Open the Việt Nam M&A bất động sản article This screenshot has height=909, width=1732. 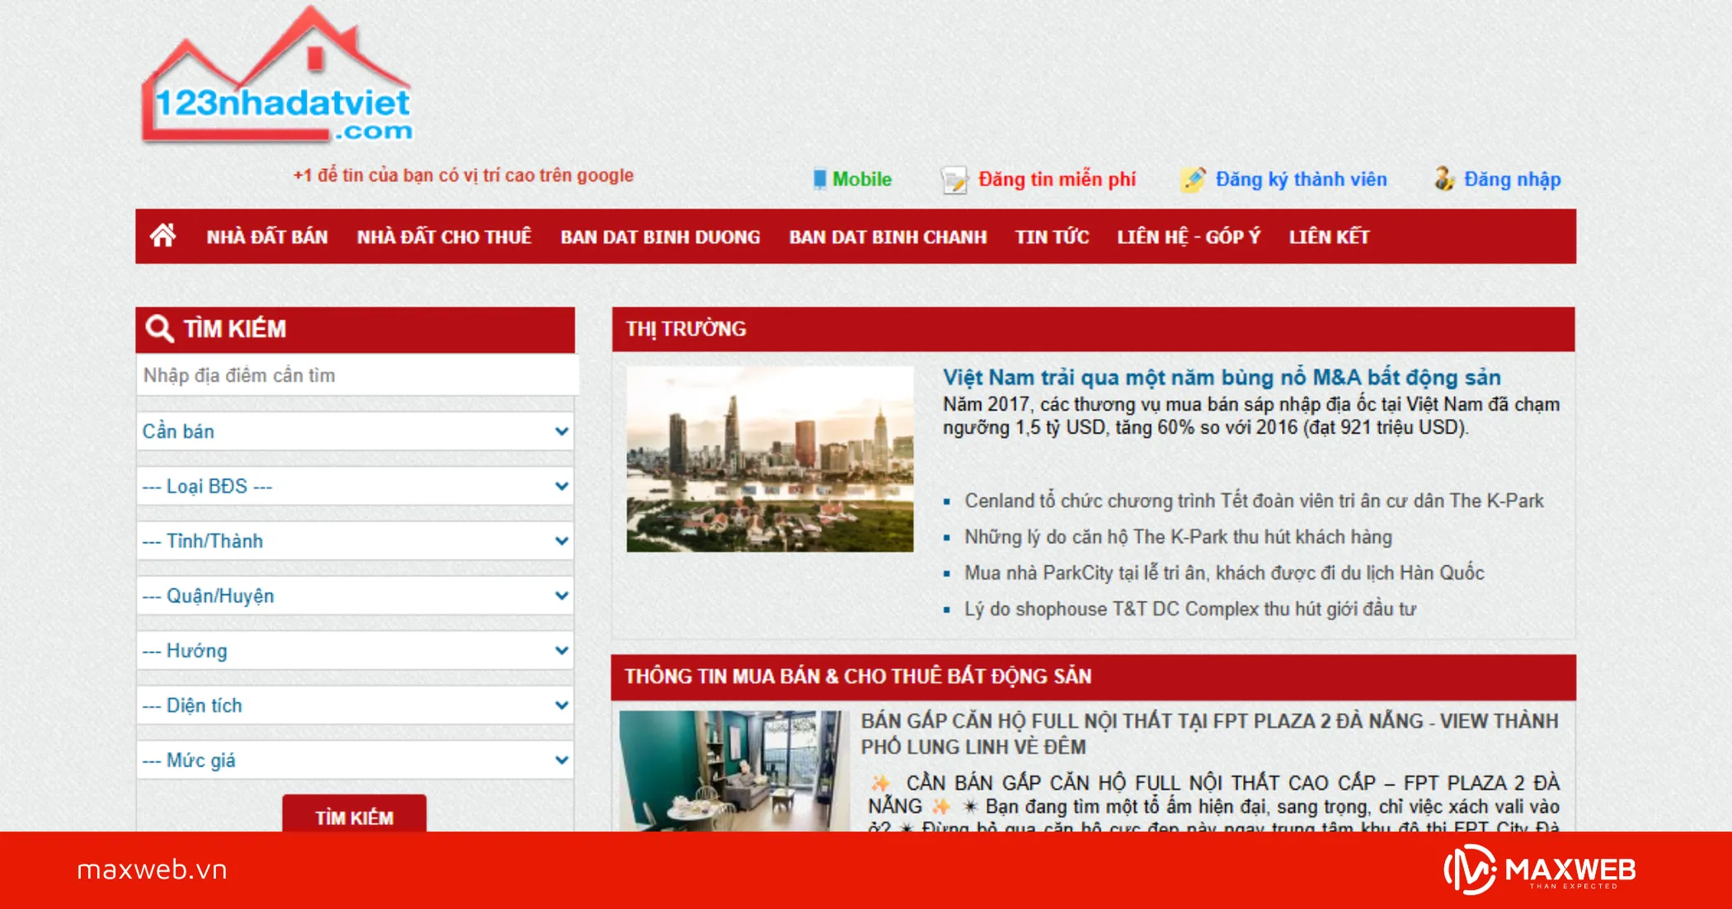click(x=1221, y=378)
